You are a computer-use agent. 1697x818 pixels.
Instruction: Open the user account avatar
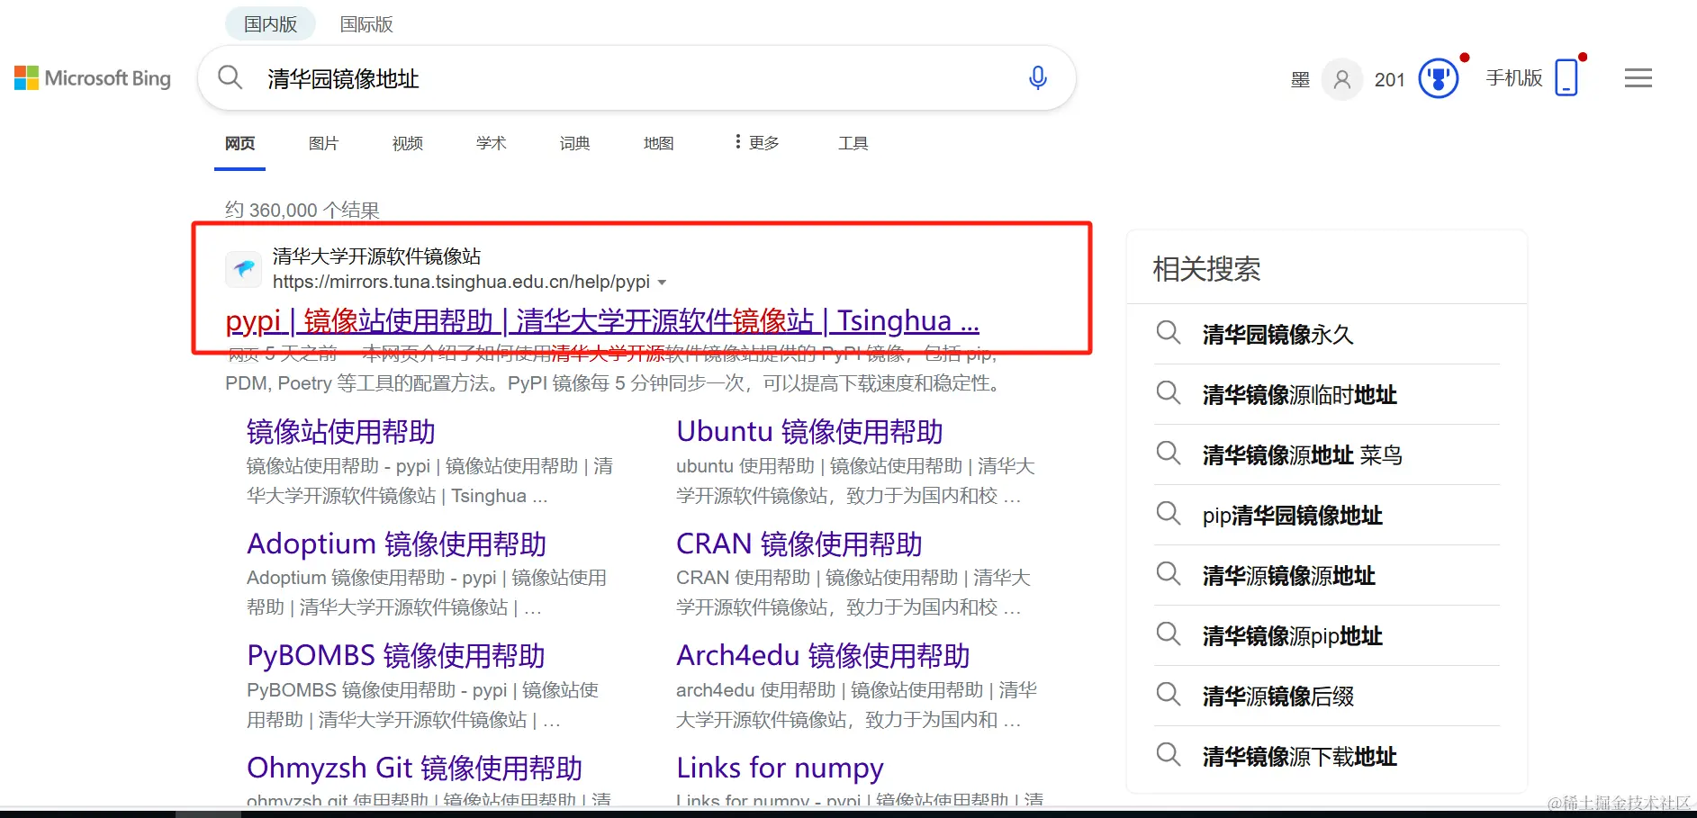tap(1341, 79)
